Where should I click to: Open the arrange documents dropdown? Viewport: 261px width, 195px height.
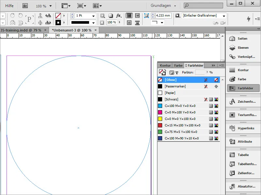97,6
